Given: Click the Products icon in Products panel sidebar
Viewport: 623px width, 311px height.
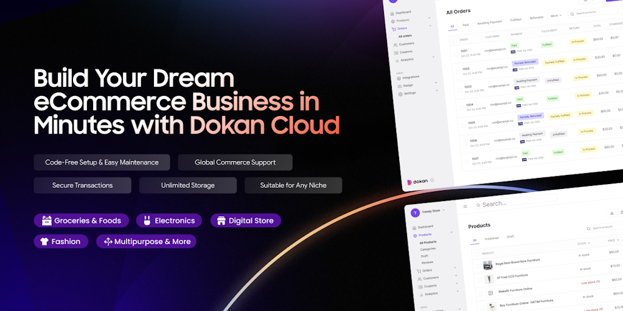Looking at the screenshot, I should 415,236.
